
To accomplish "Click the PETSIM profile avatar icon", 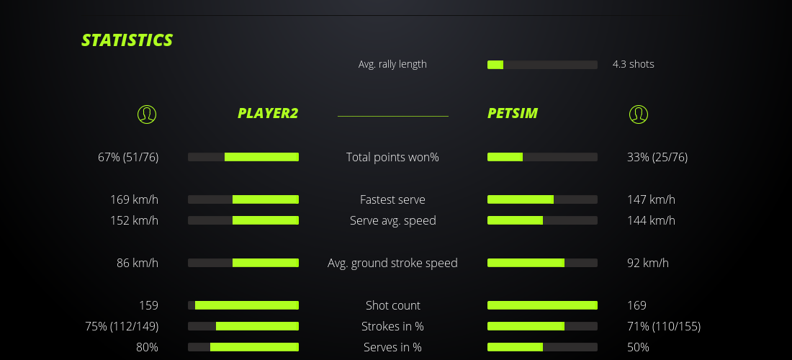I will tap(638, 114).
